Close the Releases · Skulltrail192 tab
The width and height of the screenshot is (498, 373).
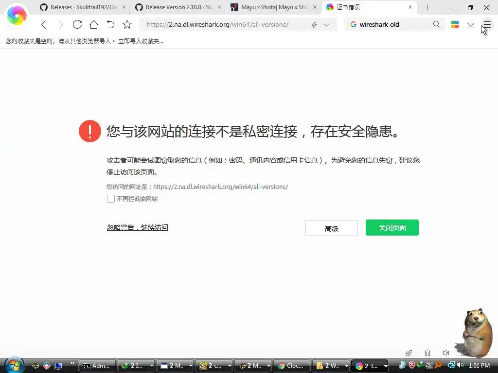[x=124, y=7]
